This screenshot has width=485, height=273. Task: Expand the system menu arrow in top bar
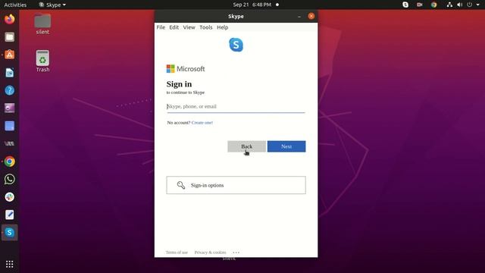pos(478,5)
